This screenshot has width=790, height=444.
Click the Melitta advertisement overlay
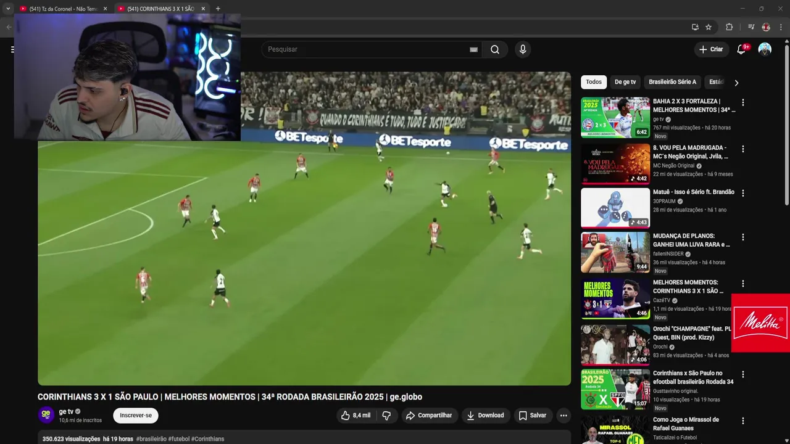point(760,323)
